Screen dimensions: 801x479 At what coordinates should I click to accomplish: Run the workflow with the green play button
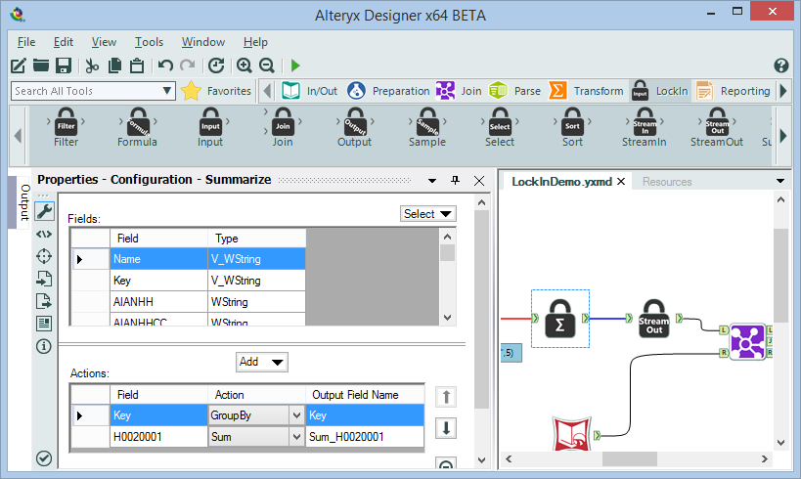[x=295, y=65]
